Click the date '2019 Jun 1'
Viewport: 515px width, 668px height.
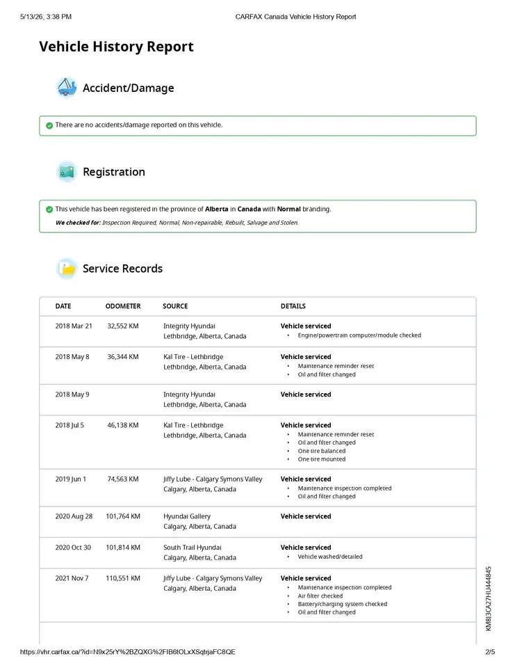70,479
